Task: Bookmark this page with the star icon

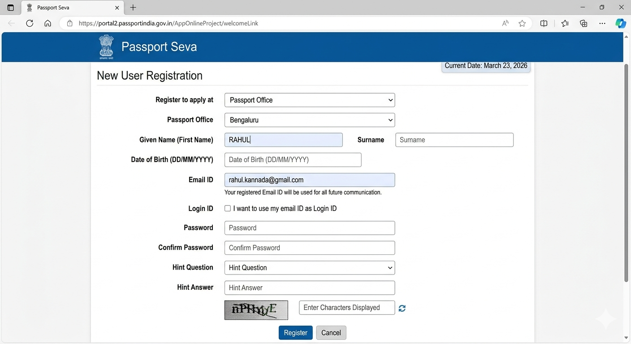Action: [522, 23]
